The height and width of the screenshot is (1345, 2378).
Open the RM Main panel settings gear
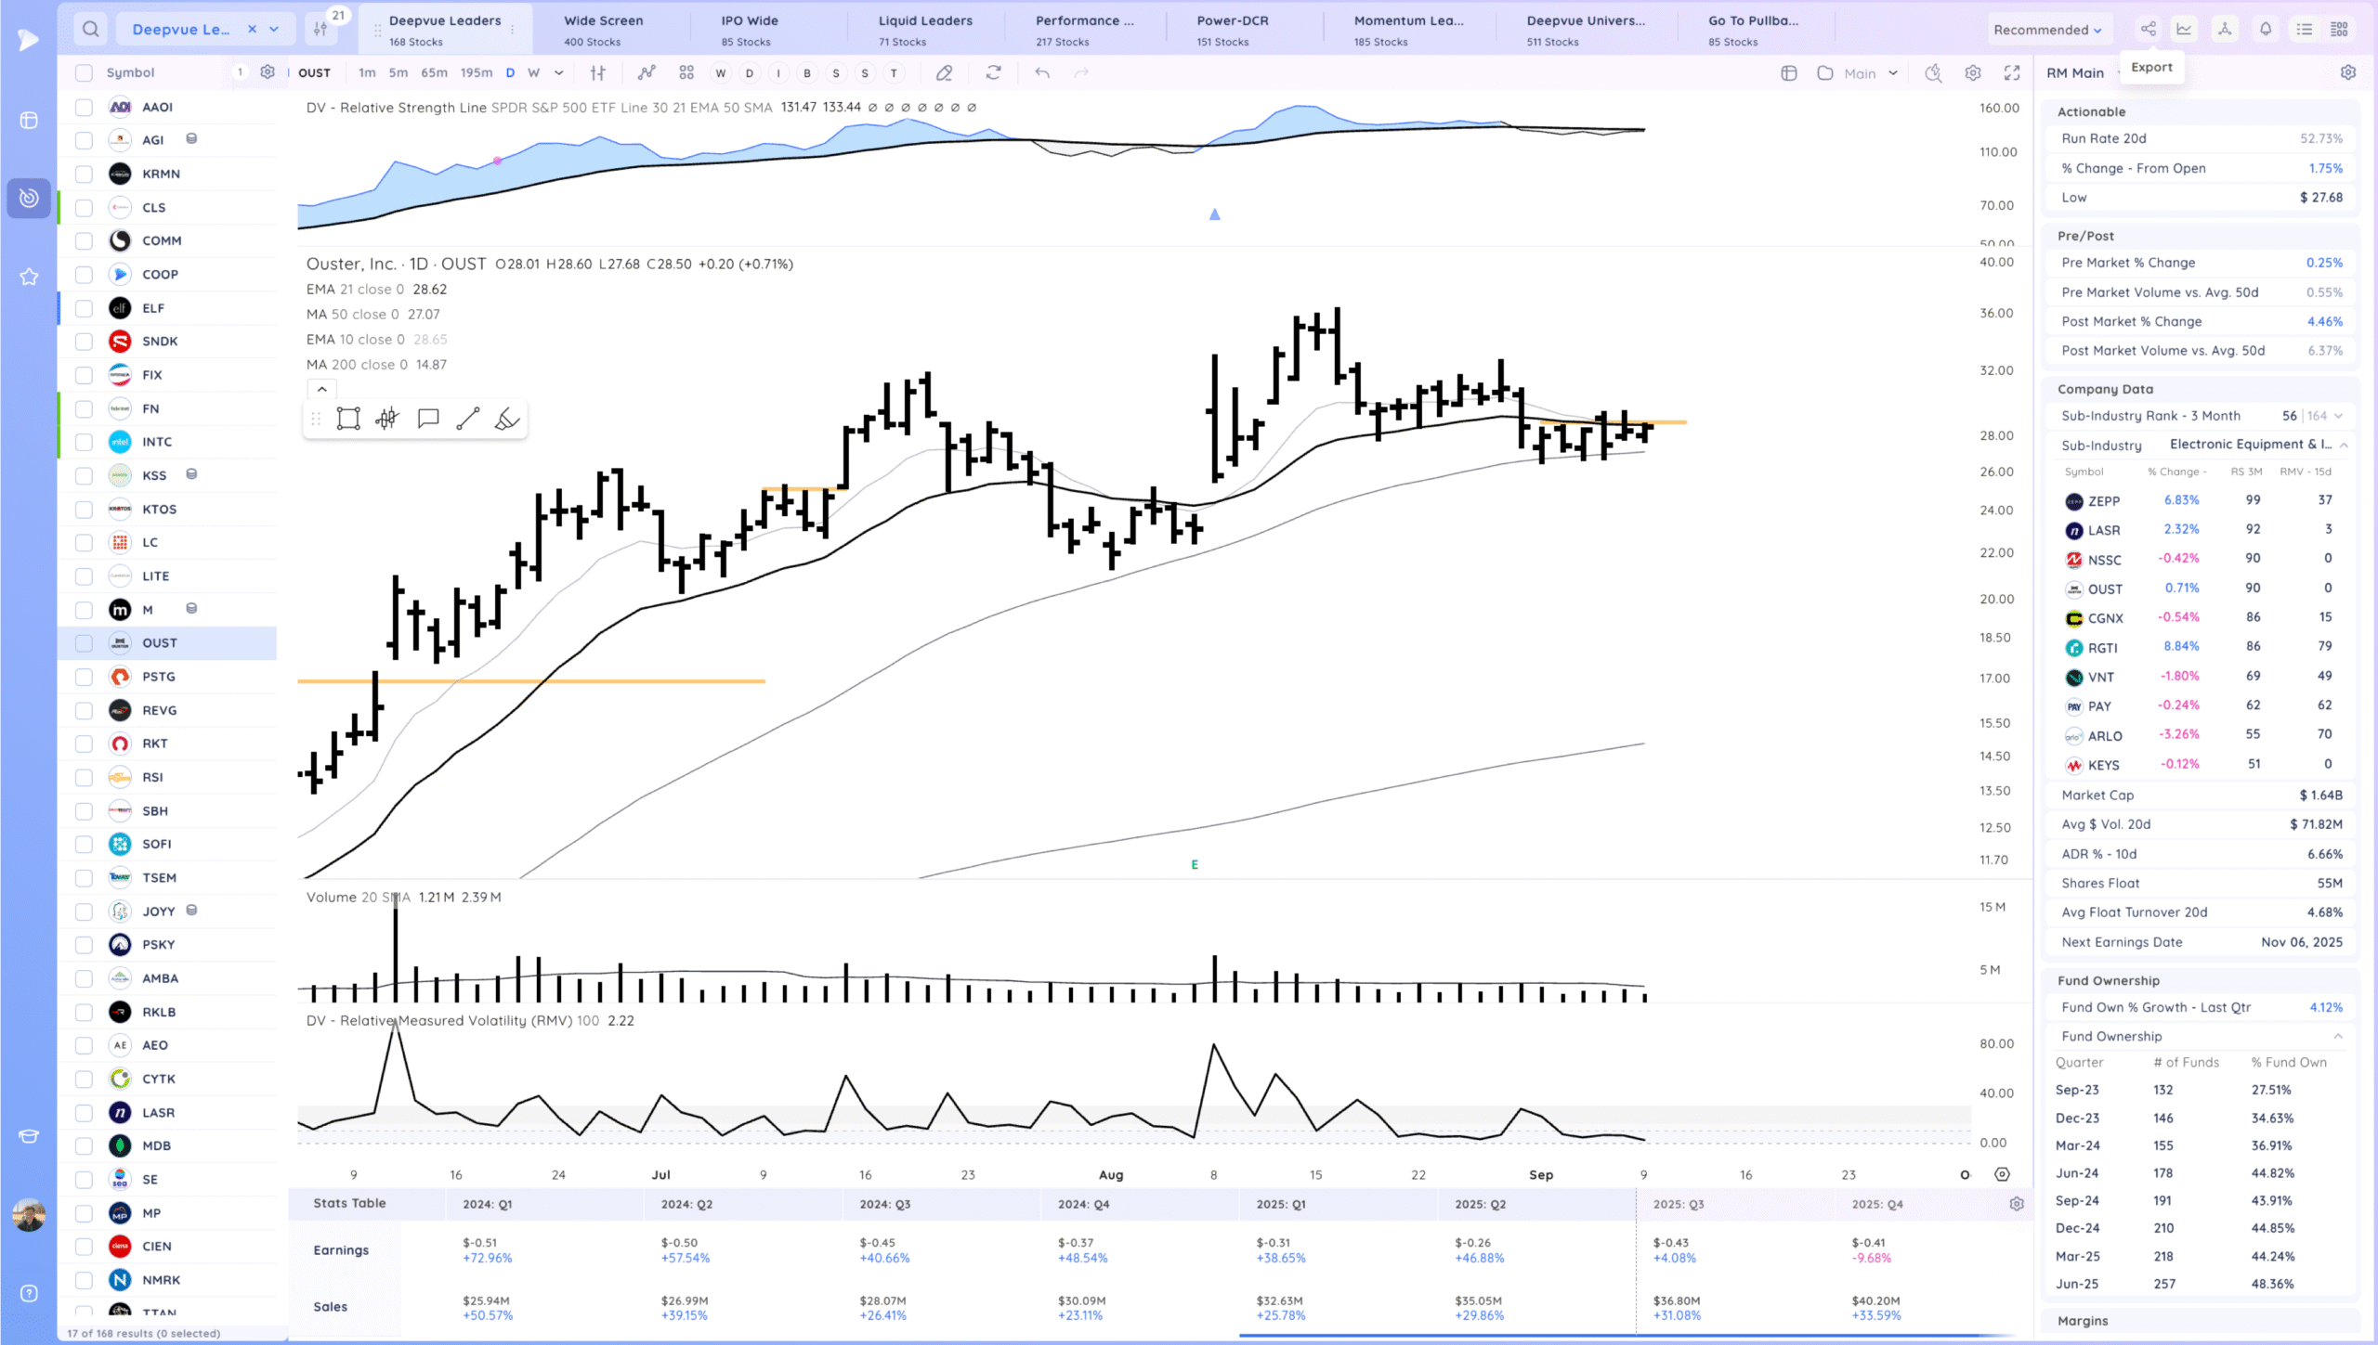2348,72
